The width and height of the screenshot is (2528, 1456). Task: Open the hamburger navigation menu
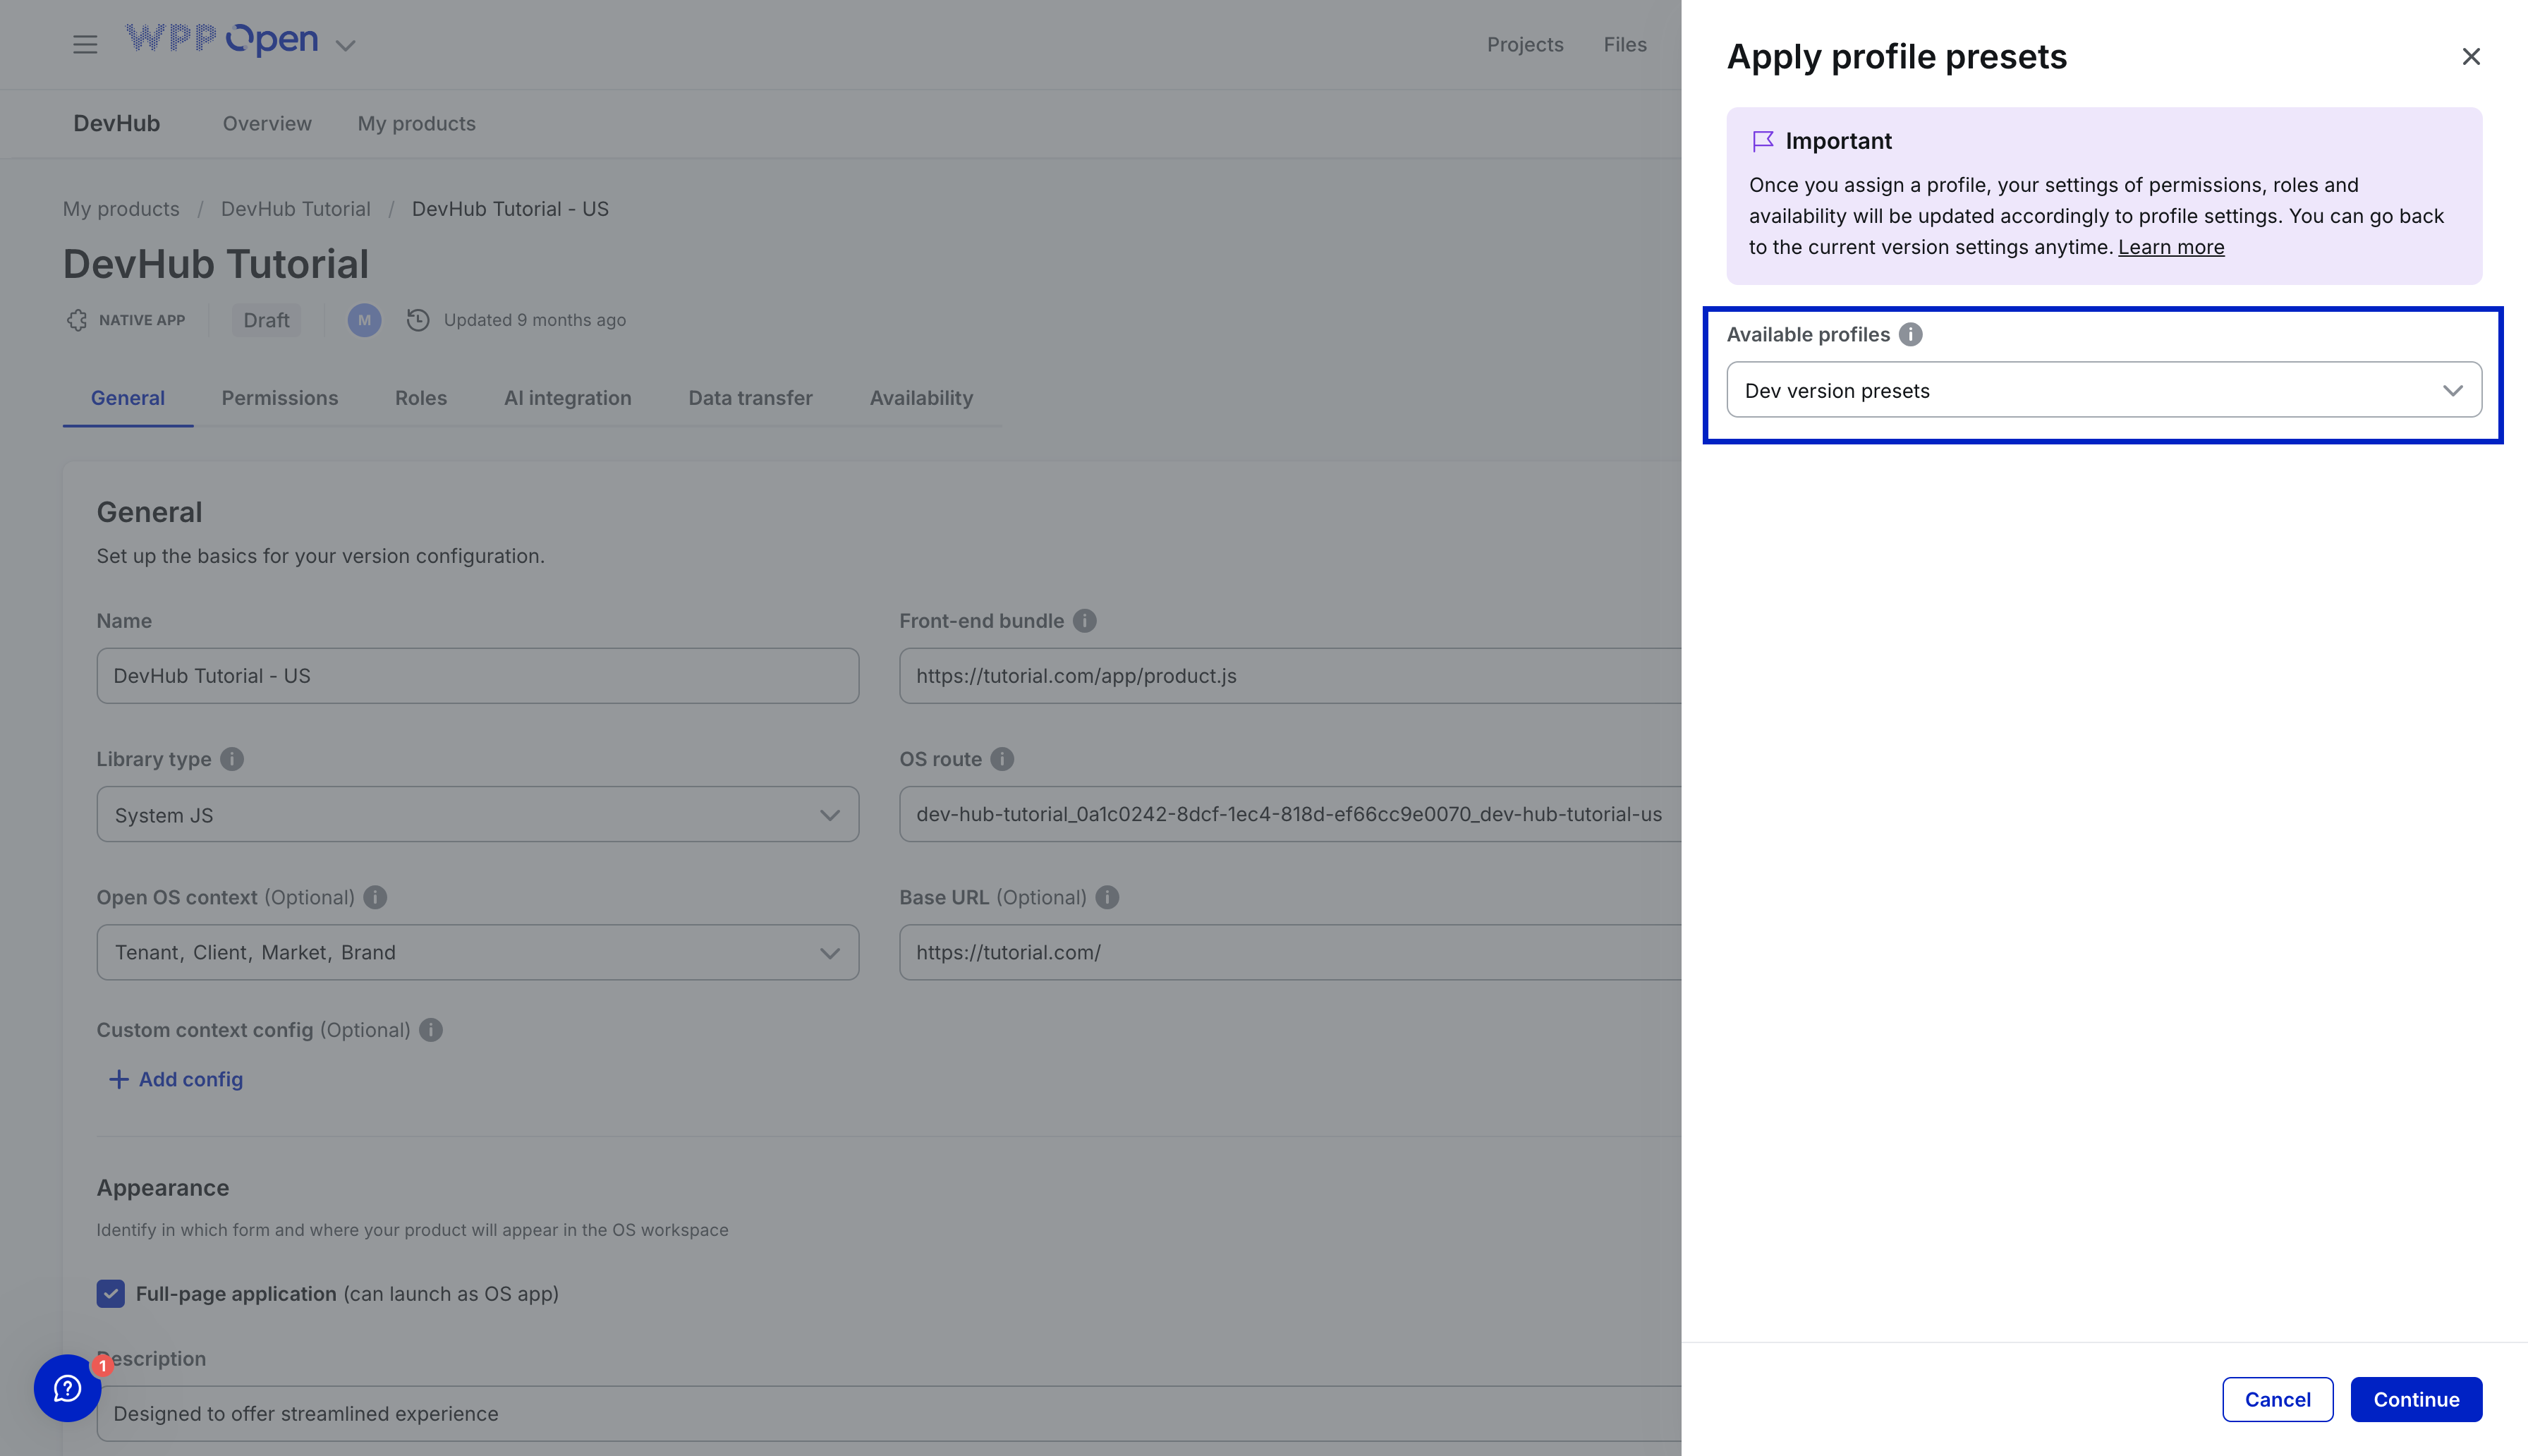pyautogui.click(x=85, y=44)
